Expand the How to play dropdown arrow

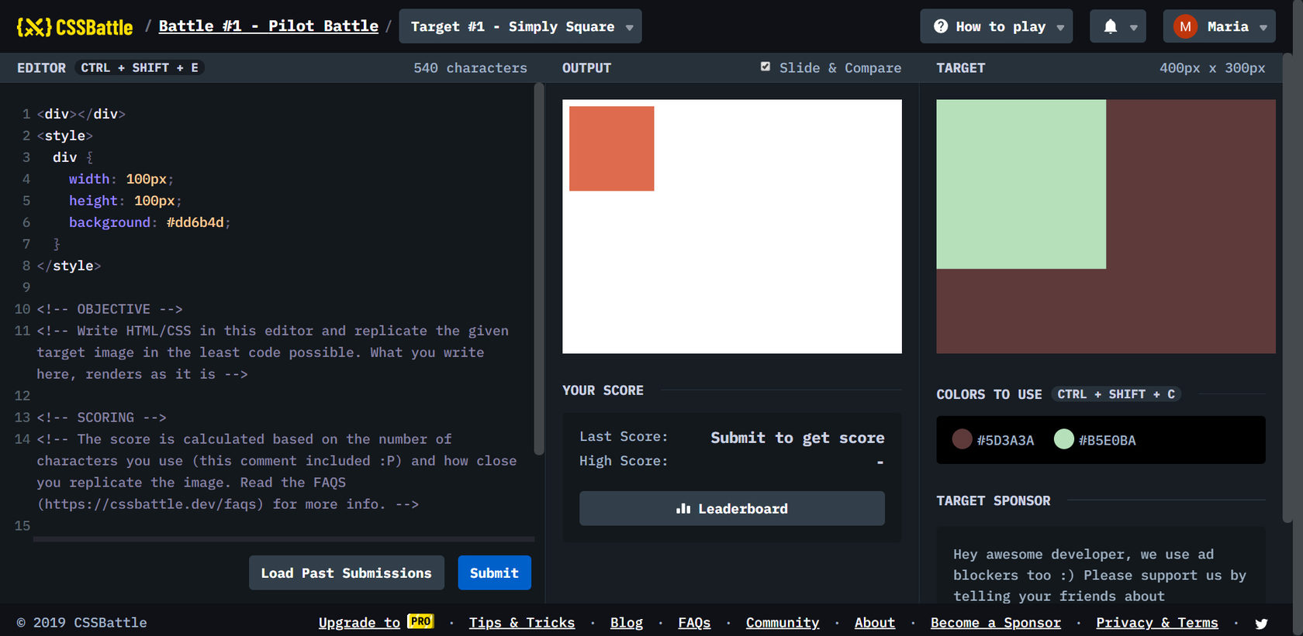pos(1060,28)
